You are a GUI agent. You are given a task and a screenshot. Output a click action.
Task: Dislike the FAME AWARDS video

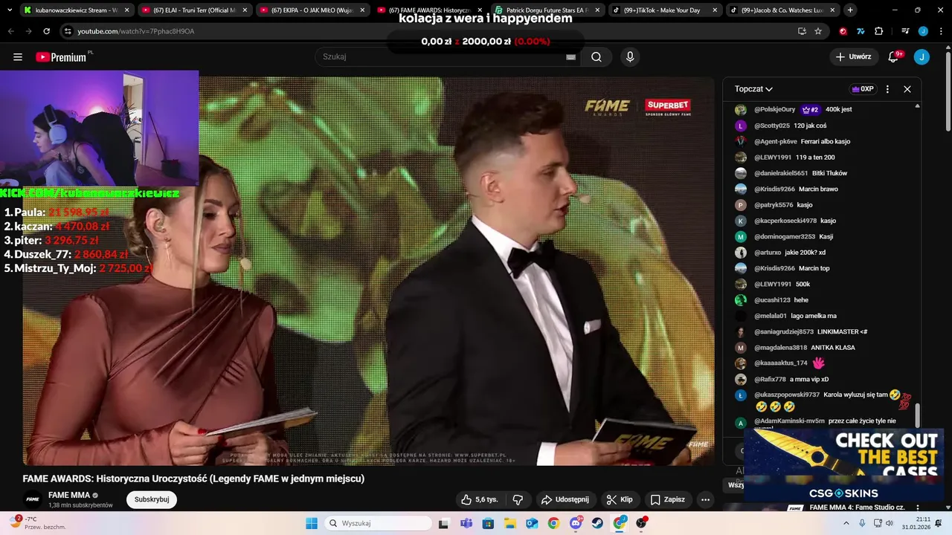pyautogui.click(x=518, y=499)
